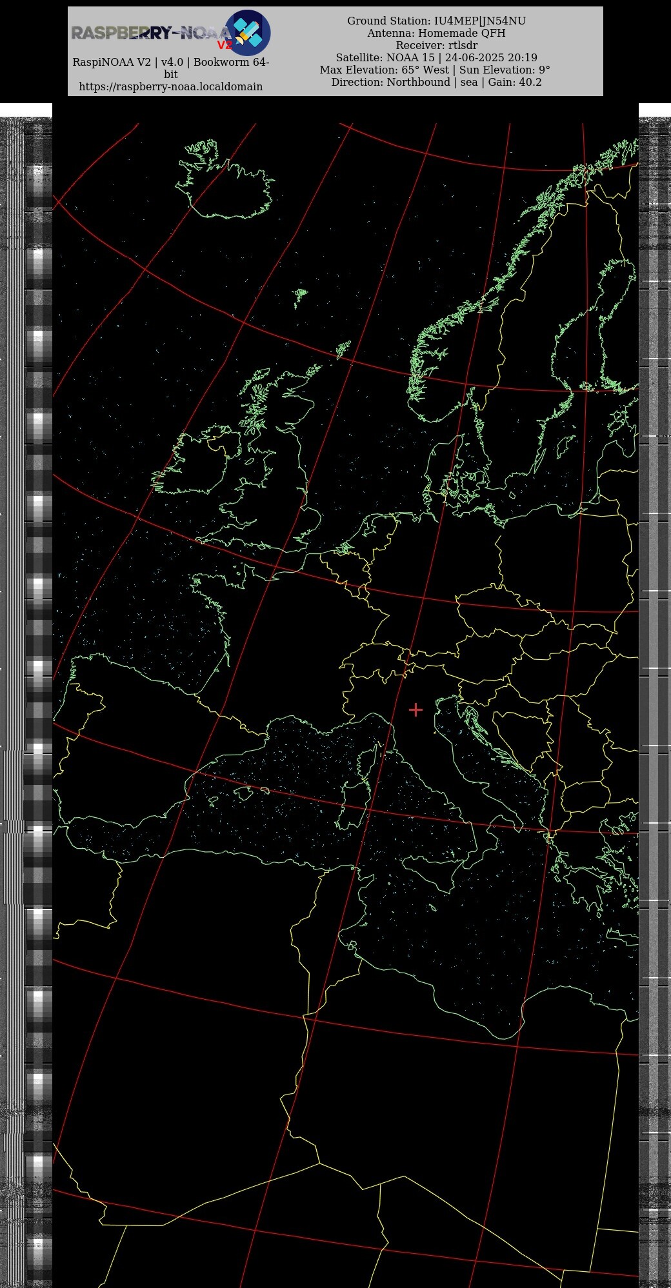Open the https://raspberry-noaa.localdomain link

(x=171, y=86)
